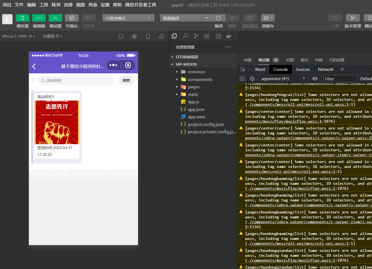This screenshot has height=269, width=372.
Task: Open the 设置 menu
Action: (x=105, y=5)
